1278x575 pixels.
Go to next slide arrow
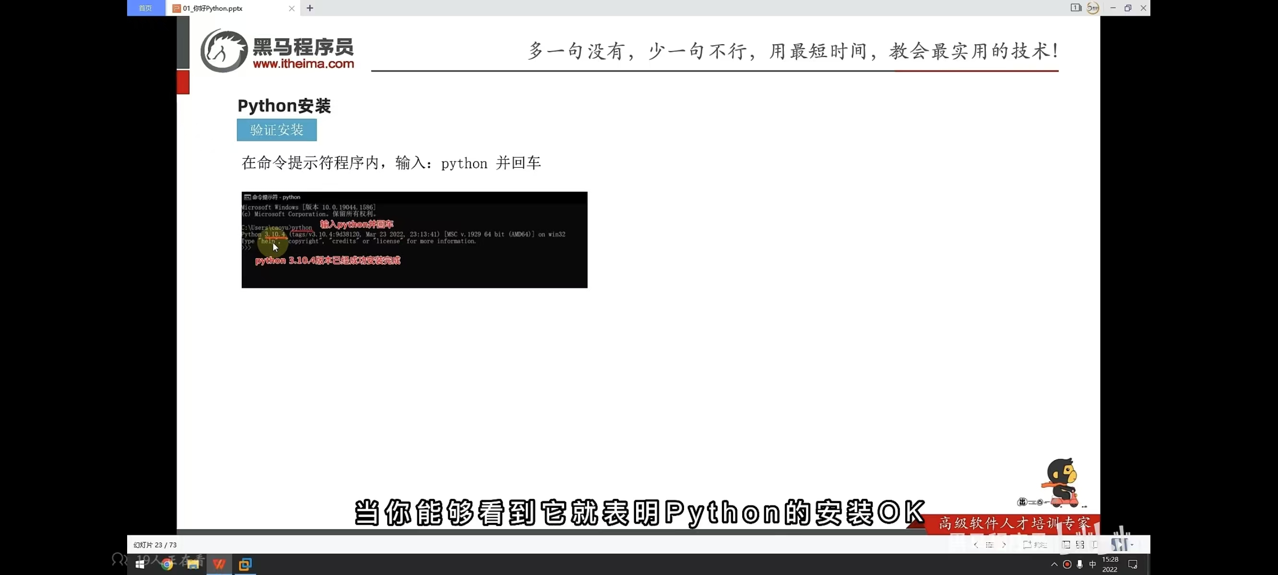[x=1004, y=545]
